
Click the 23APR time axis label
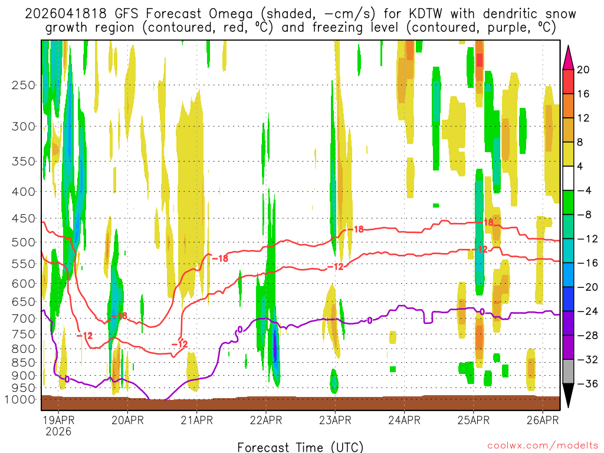click(x=335, y=420)
